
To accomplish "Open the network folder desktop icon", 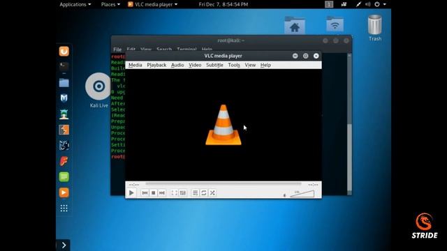I will point(335,24).
